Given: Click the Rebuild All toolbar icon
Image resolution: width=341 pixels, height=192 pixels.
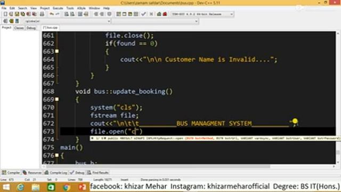Looking at the screenshot, I should point(136,14).
